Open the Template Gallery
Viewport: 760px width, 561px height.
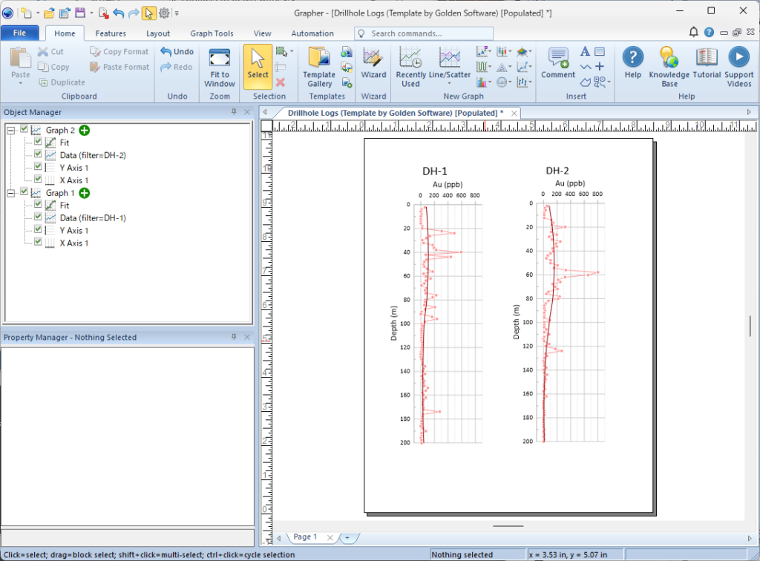click(x=319, y=65)
